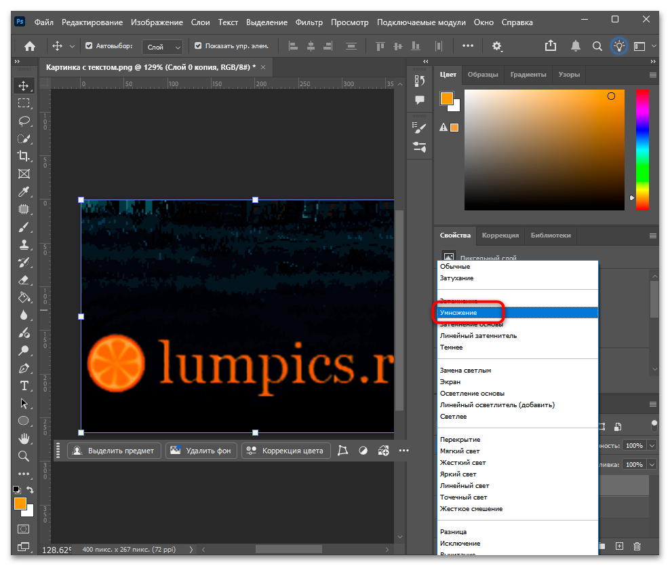Select the Eraser tool
670x566 pixels.
tap(24, 280)
